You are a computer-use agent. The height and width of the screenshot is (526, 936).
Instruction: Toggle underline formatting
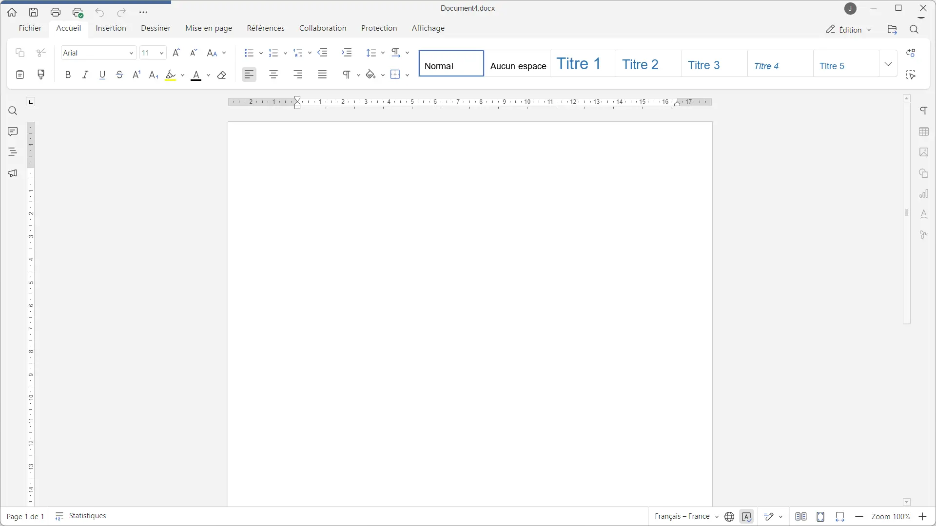point(102,75)
